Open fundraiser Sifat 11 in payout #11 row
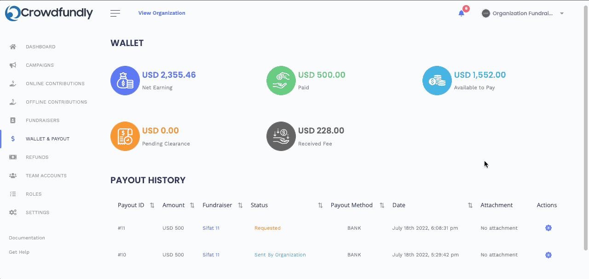Viewport: 589px width, 279px height. point(211,228)
